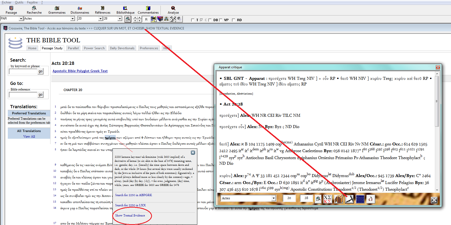This screenshot has height=225, width=451.
Task: Click the View All translations link
Action: pos(29,137)
